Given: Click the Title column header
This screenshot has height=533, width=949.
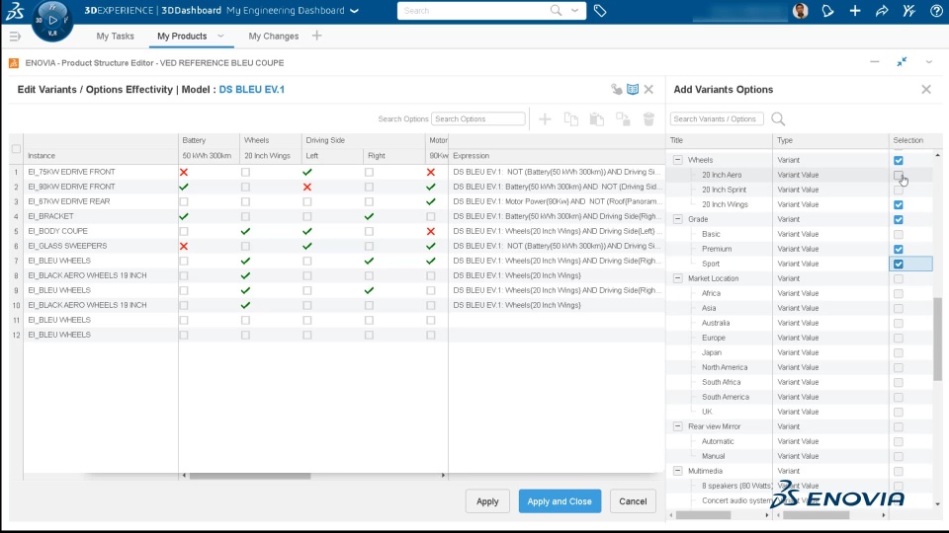Looking at the screenshot, I should tap(719, 140).
